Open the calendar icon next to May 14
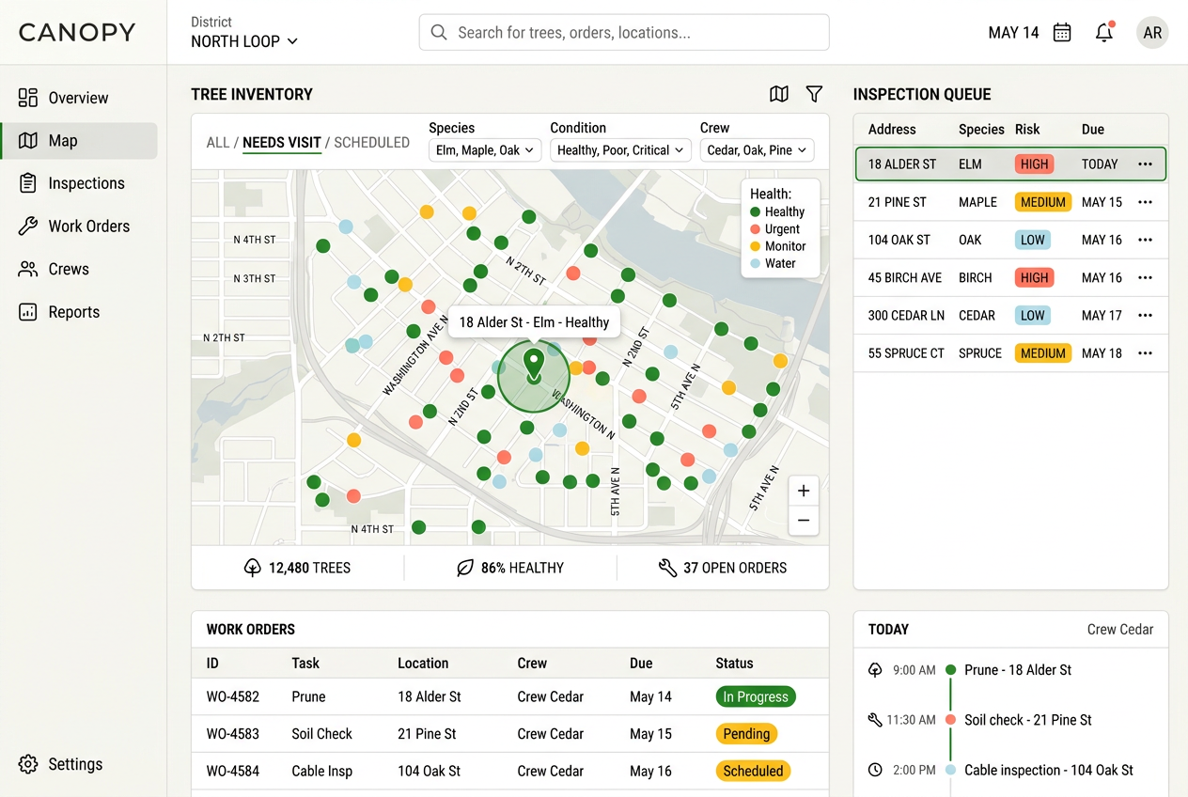Screen dimensions: 1188x797 [1062, 33]
